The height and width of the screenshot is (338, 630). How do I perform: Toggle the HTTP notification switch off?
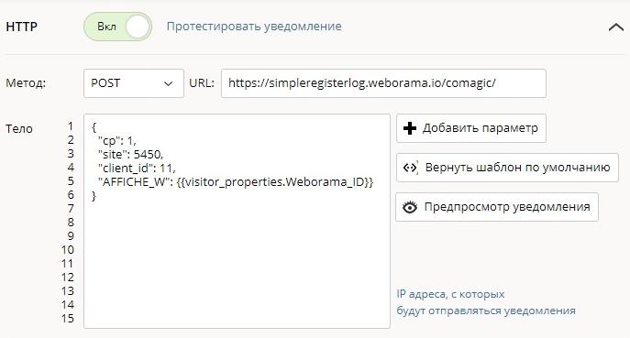(x=117, y=27)
